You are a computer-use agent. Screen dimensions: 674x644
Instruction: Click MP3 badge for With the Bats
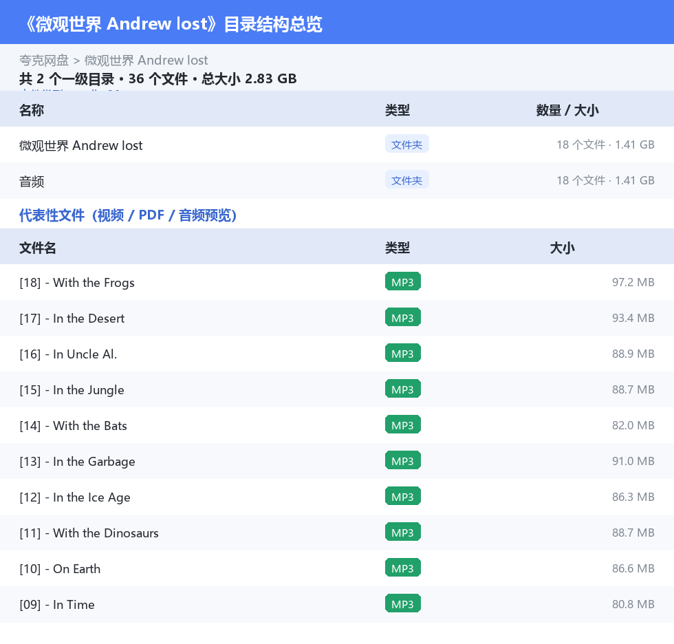click(x=403, y=425)
